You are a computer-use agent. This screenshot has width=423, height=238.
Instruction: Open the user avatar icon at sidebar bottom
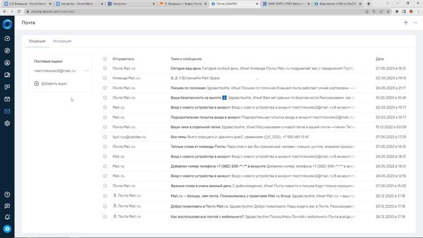7,229
